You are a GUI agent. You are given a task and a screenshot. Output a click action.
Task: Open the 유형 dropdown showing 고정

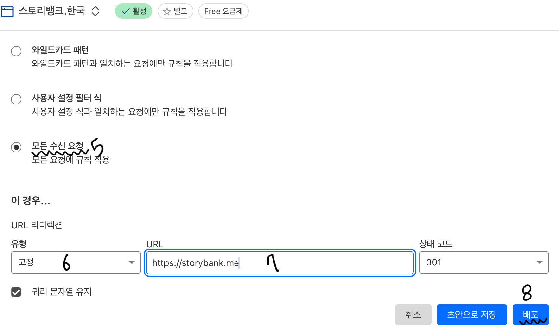coord(76,262)
